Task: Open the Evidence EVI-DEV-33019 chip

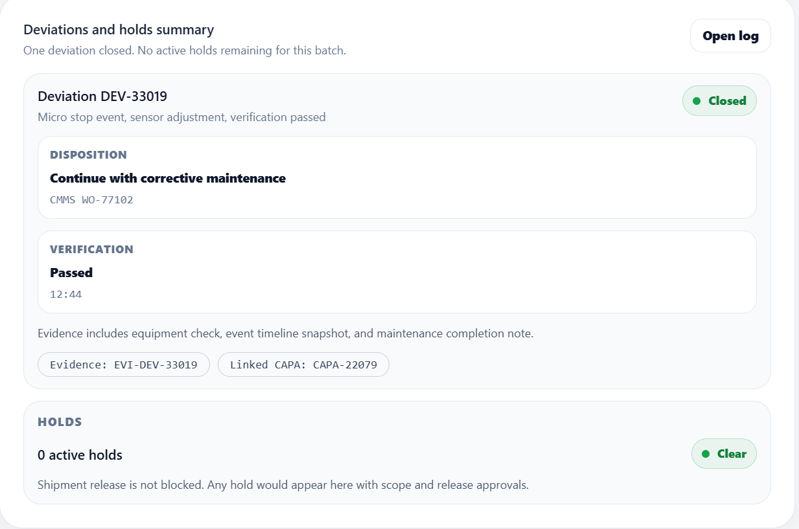Action: coord(124,365)
